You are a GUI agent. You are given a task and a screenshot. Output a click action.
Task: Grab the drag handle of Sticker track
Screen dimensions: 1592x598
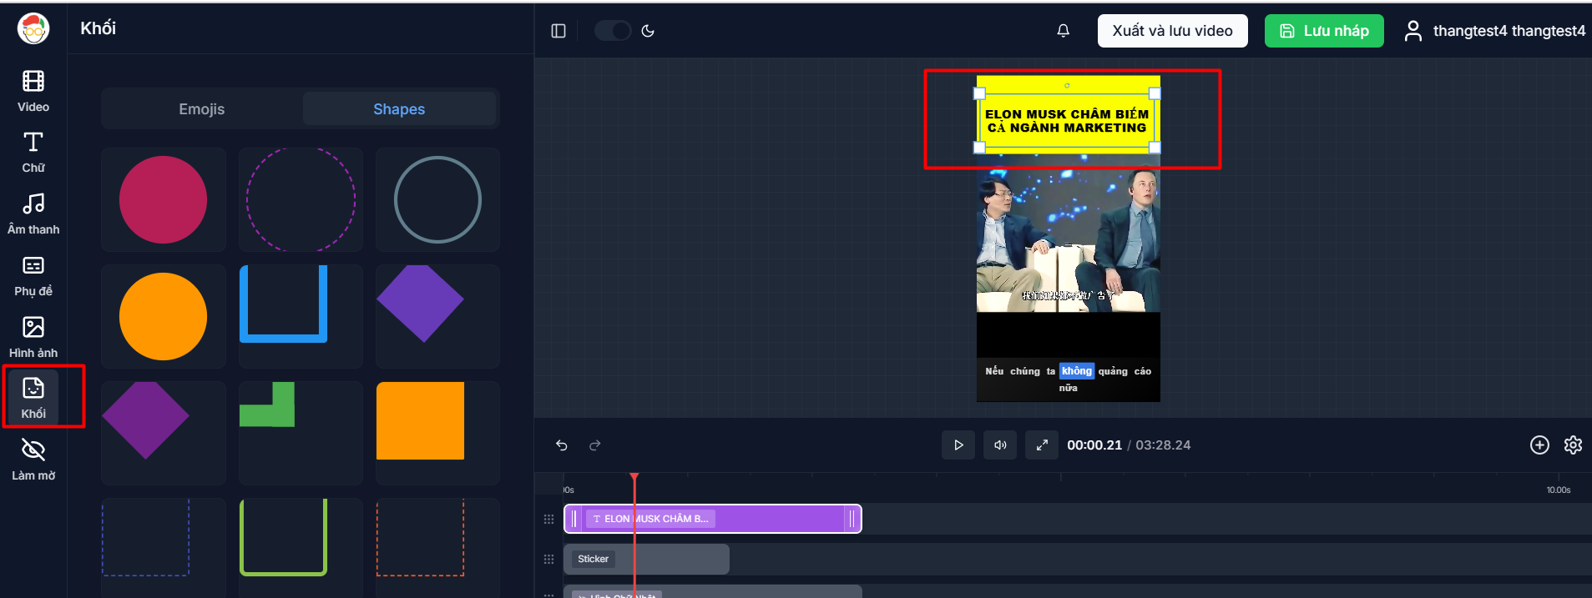(x=548, y=559)
